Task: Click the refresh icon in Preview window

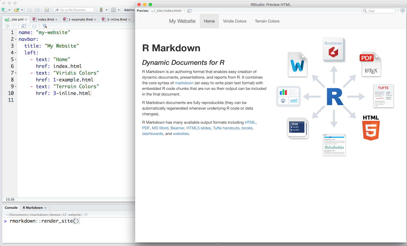Action: 402,10
